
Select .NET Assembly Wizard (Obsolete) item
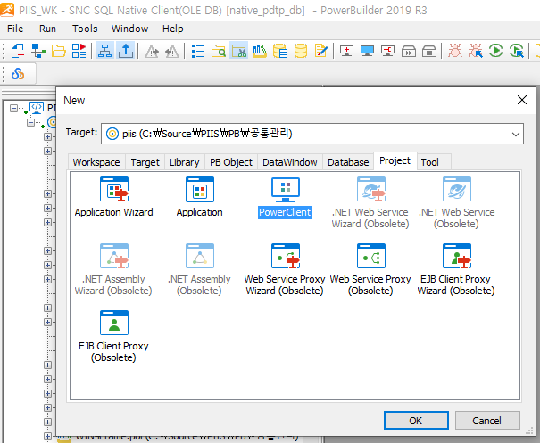114,270
